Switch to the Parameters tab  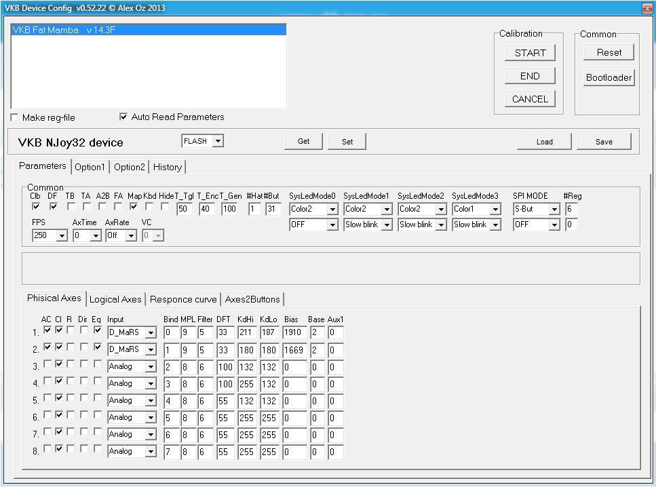42,165
